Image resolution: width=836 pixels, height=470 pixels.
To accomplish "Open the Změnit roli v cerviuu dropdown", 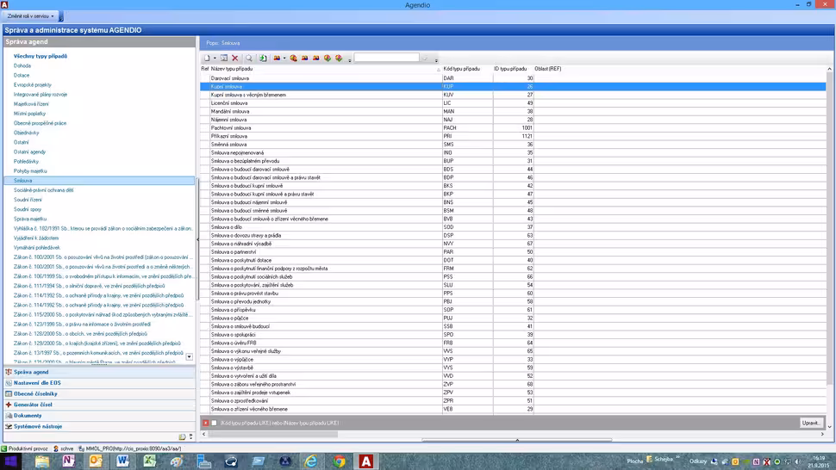I will pyautogui.click(x=31, y=16).
